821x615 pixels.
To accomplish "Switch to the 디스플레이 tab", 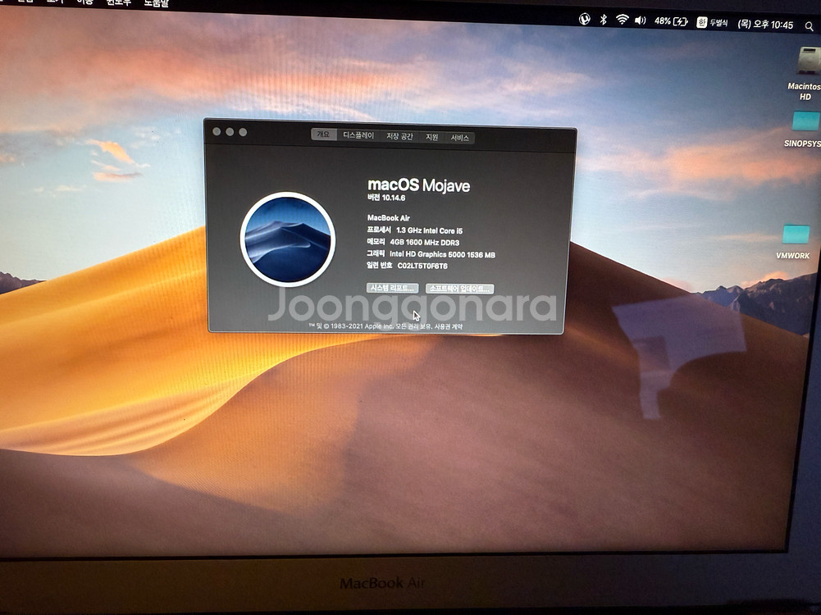I will 358,135.
